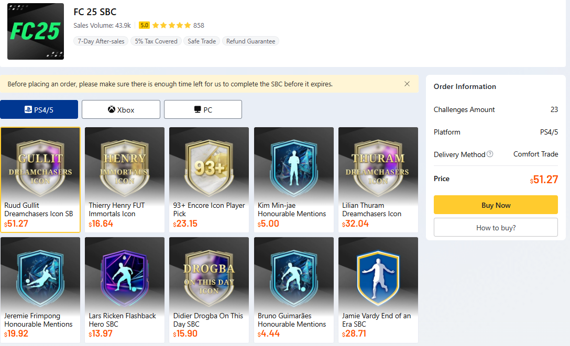Click Bruno Guimarães Honourable Mentions title
This screenshot has width=570, height=346.
[292, 320]
